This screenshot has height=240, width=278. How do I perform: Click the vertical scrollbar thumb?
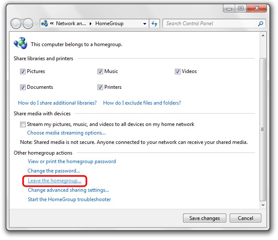263,129
